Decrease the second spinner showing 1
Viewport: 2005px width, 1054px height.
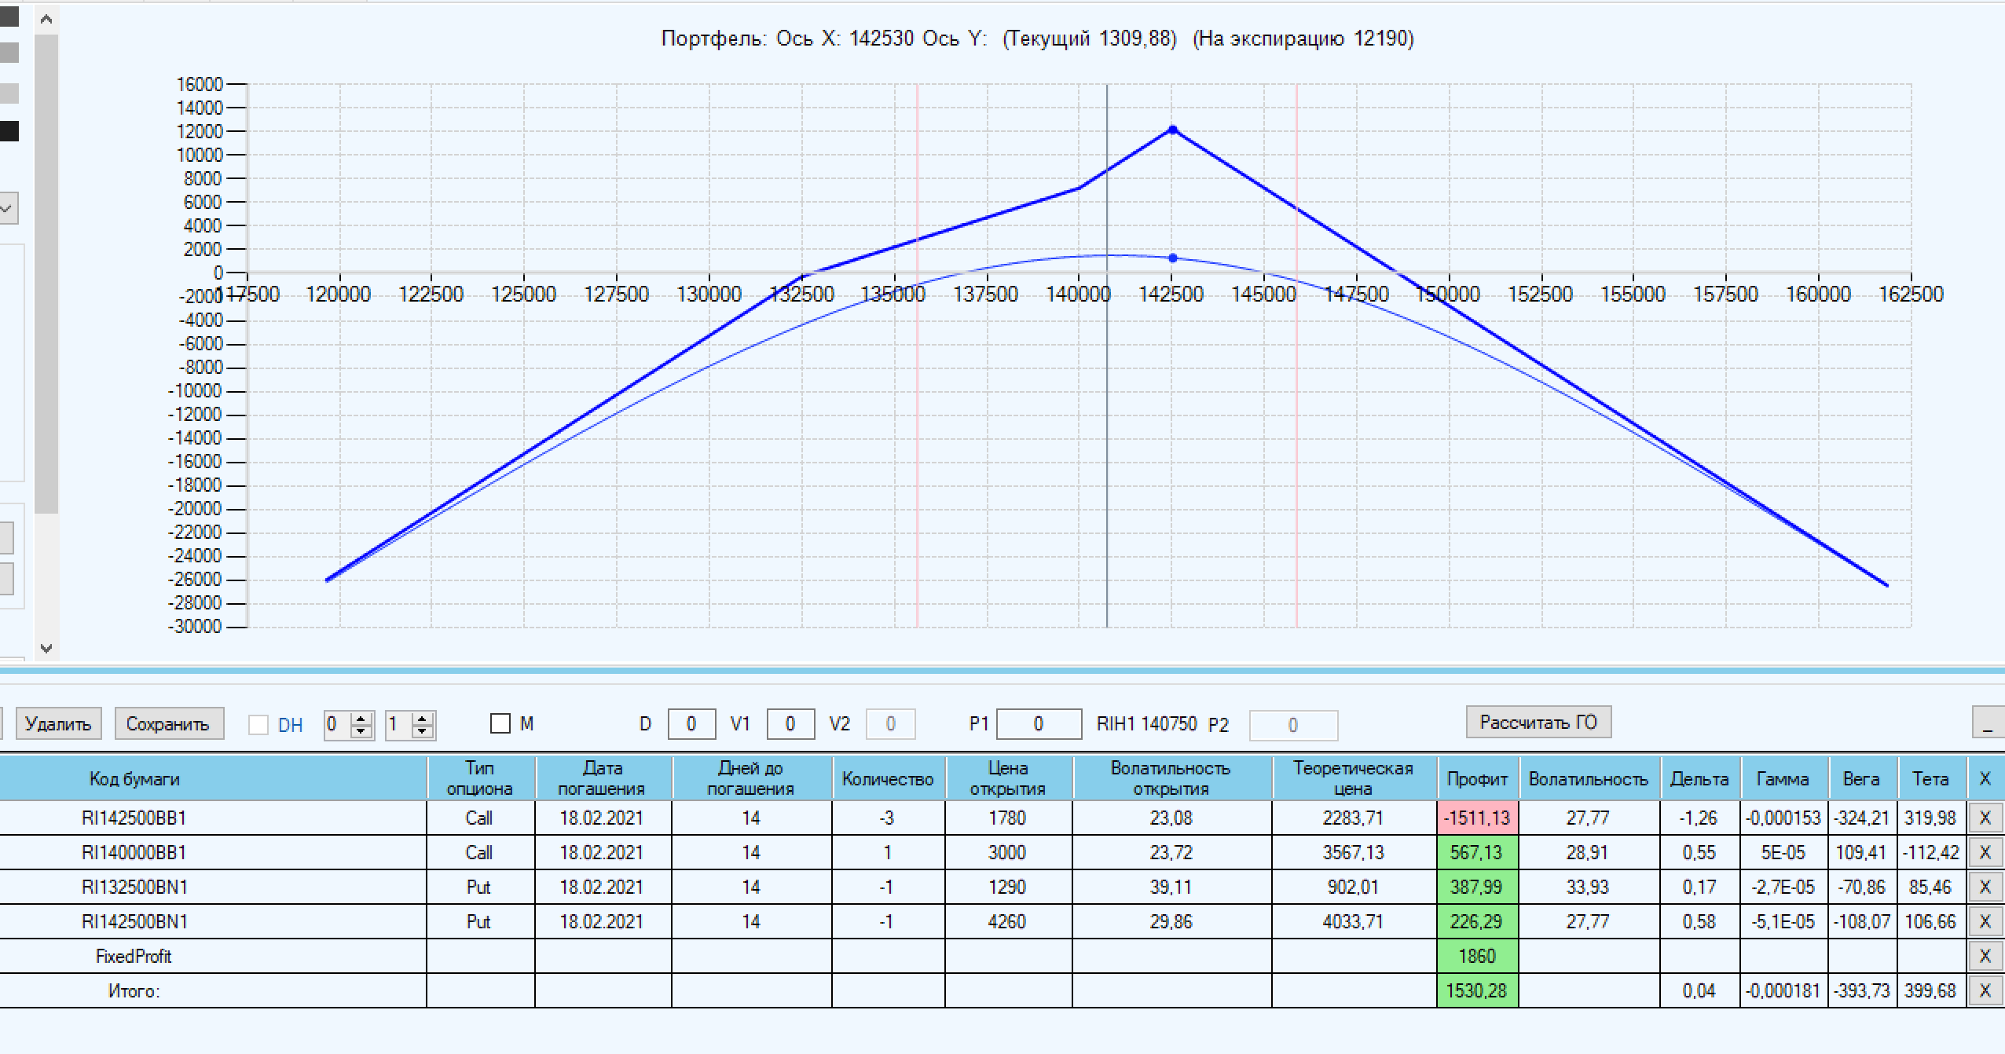pos(423,730)
